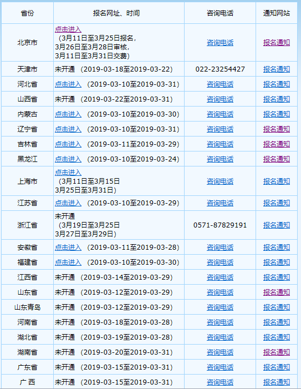This screenshot has width=301, height=389.
Task: Open 咨询电话 link for 广 西
Action: click(x=220, y=382)
